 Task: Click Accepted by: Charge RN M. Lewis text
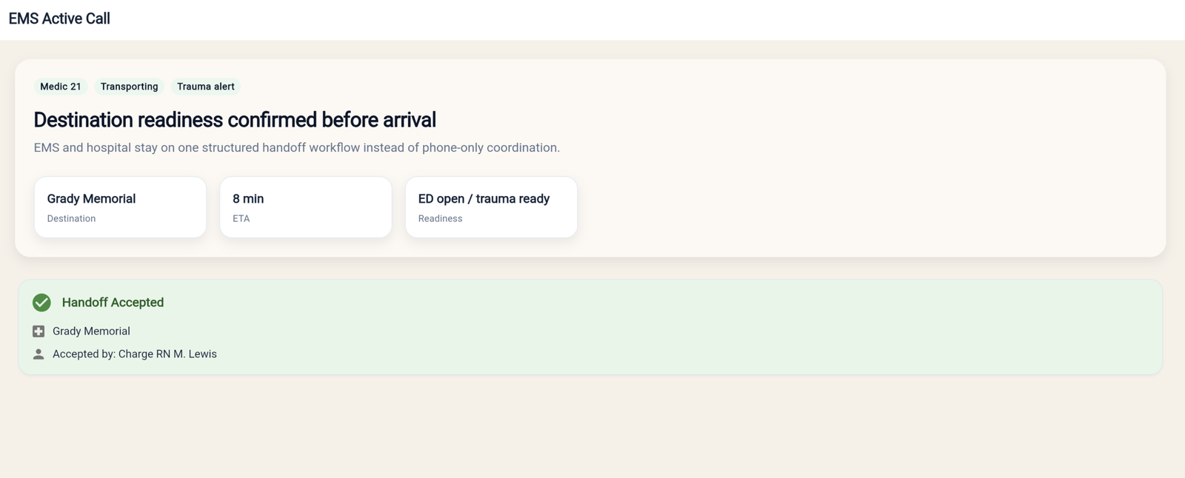tap(134, 354)
